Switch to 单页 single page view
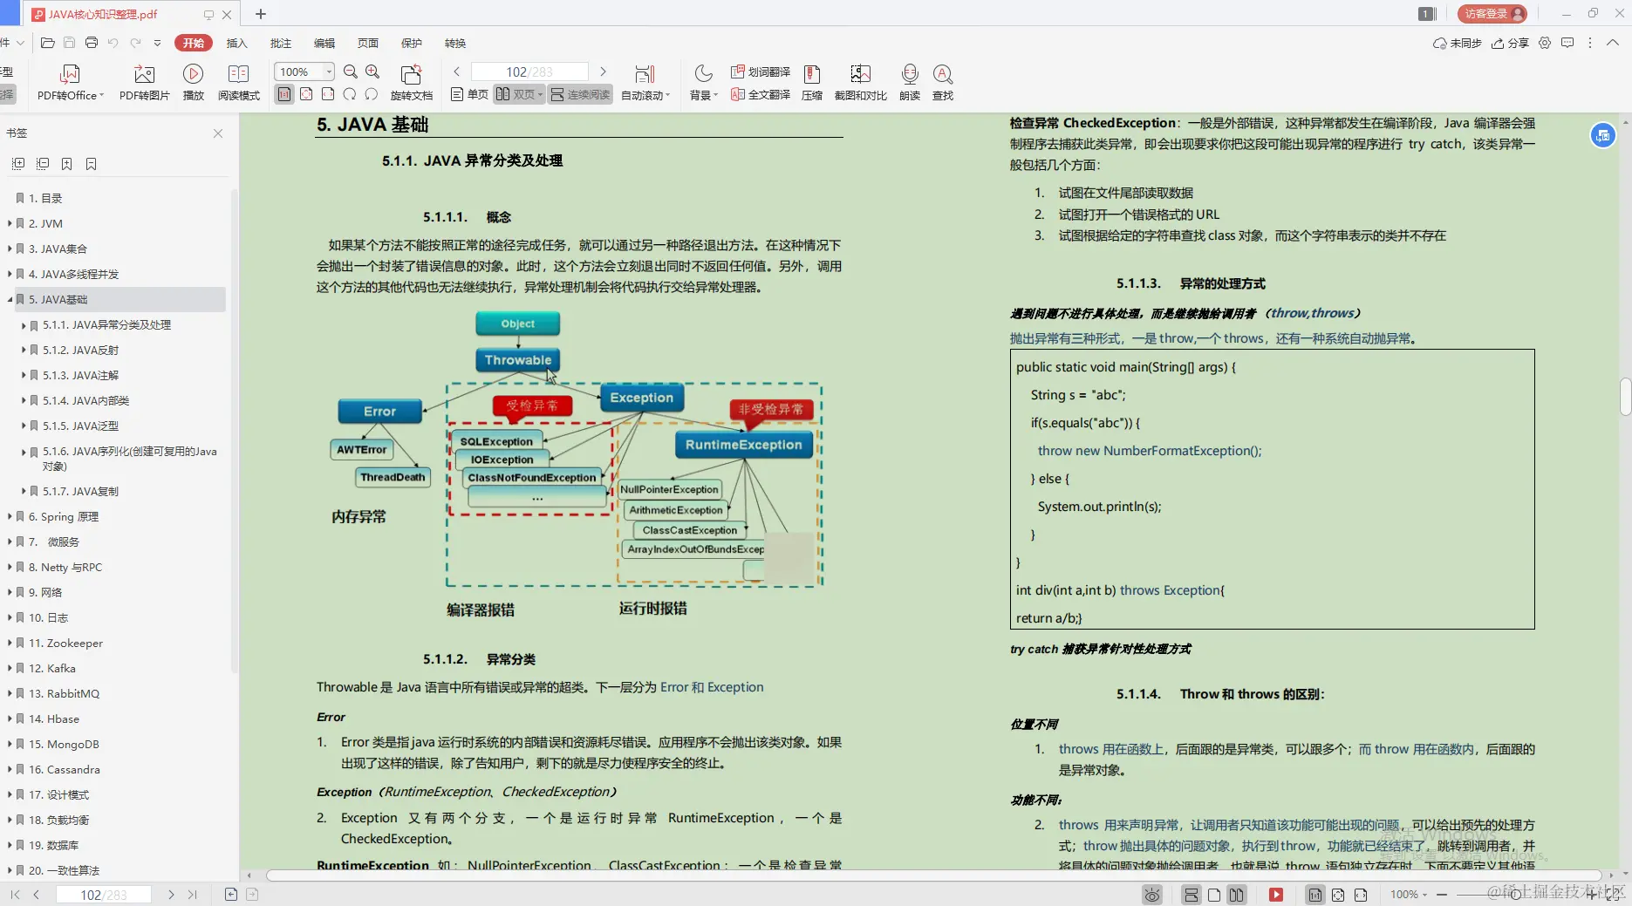 [468, 94]
